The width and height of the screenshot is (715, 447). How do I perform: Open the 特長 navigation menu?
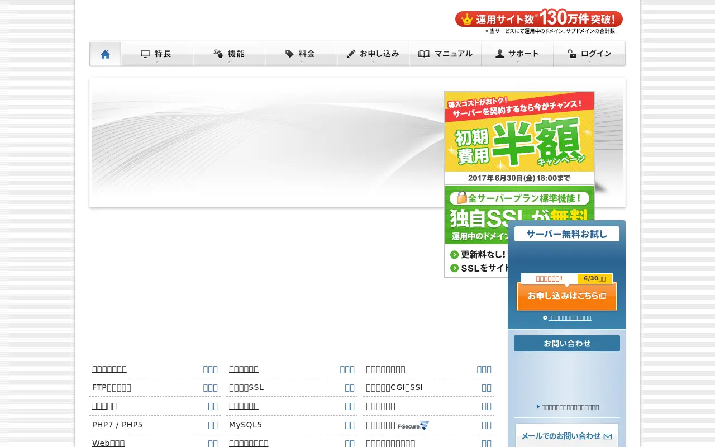(x=157, y=54)
